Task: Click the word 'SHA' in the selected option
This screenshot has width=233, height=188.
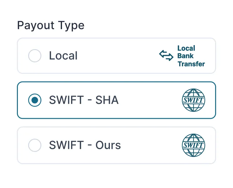Action: [107, 100]
